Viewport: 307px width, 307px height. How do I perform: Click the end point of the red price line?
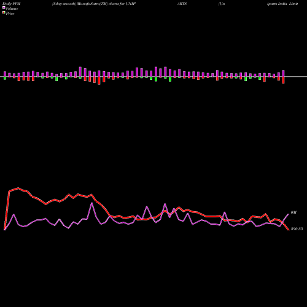(x=289, y=230)
